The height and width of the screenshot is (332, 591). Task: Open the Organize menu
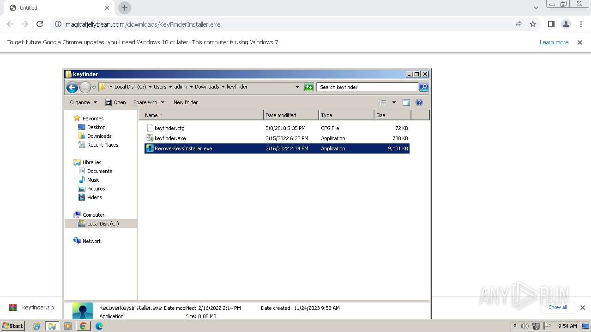pos(83,102)
